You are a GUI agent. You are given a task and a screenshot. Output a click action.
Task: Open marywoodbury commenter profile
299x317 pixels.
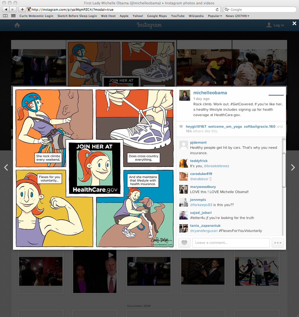(203, 187)
